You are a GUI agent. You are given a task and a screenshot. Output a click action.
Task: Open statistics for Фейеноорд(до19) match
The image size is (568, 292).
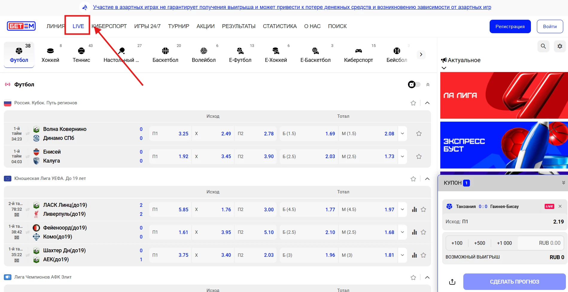414,232
